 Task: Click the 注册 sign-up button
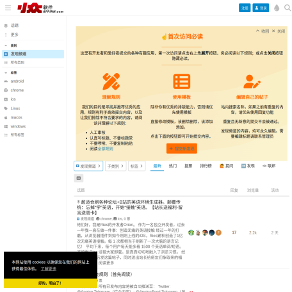click(245, 8)
